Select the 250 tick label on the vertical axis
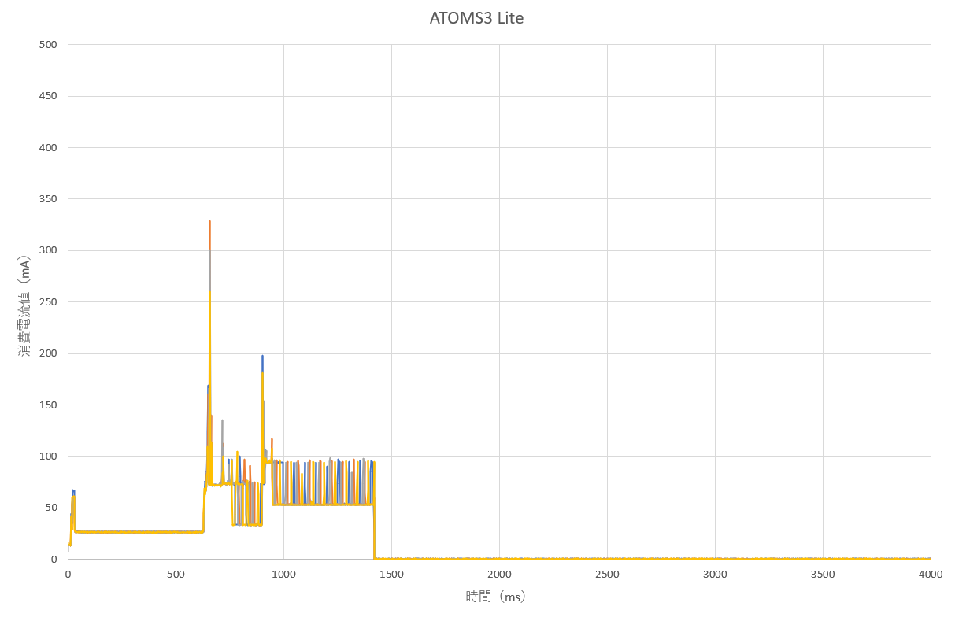 (48, 302)
